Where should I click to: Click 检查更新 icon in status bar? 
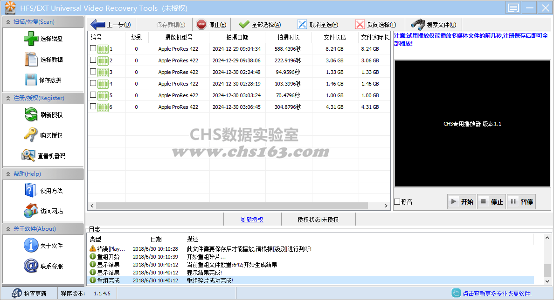(x=17, y=293)
